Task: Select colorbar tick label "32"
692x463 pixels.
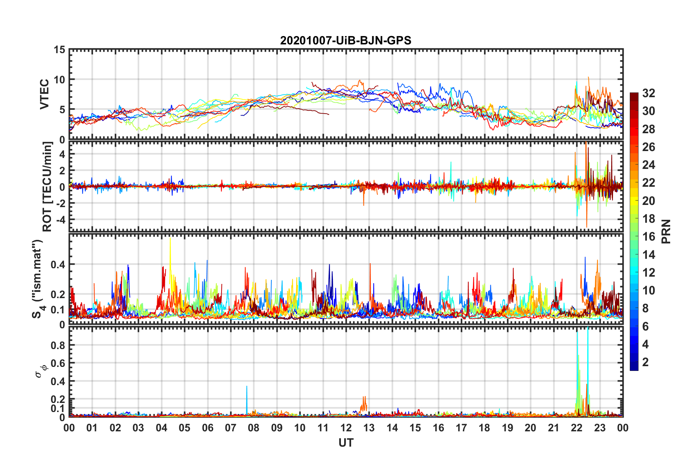Action: click(x=648, y=93)
